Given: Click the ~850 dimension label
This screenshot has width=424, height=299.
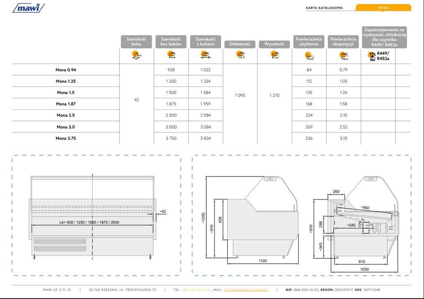Looking at the screenshot, I should 365,208.
